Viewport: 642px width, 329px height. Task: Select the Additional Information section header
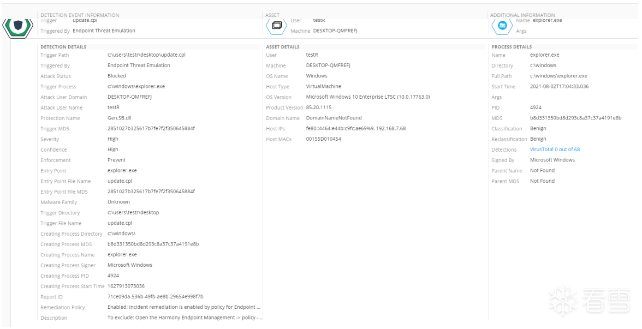tap(522, 15)
